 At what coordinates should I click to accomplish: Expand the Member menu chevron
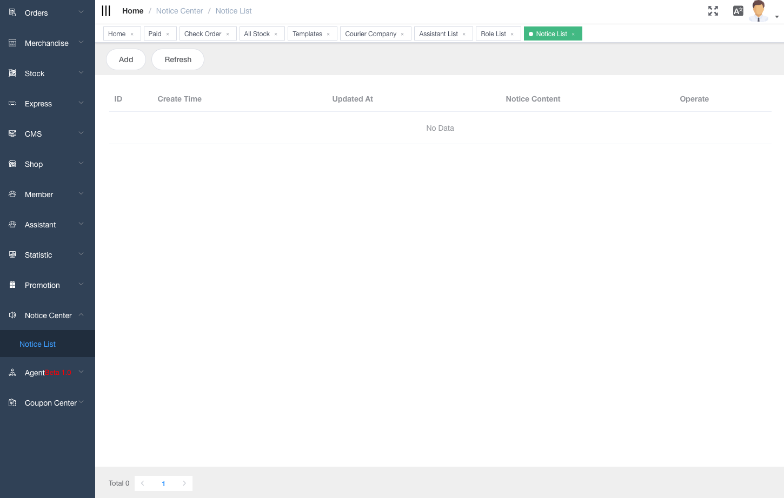[81, 193]
